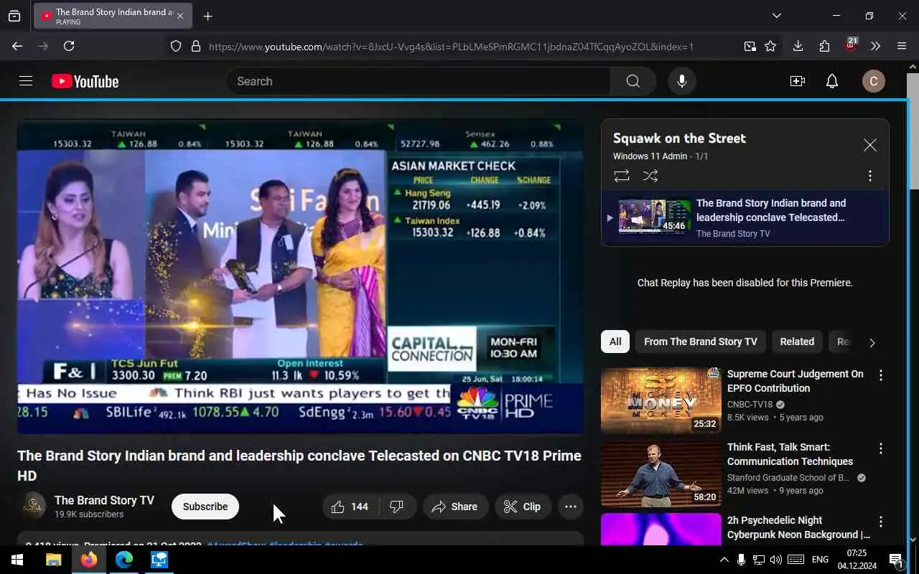The image size is (919, 574).
Task: Open the tab overview icon at top left
Action: pyautogui.click(x=14, y=16)
